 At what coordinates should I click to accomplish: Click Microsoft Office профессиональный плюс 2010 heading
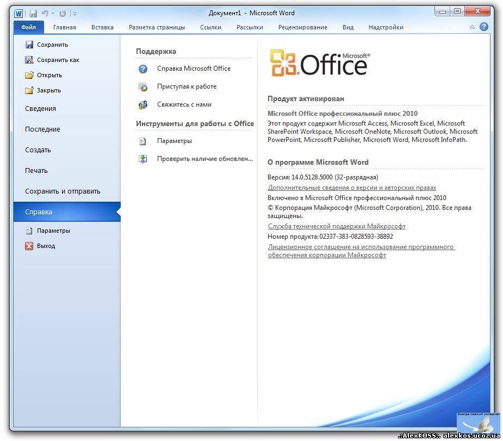tap(342, 114)
